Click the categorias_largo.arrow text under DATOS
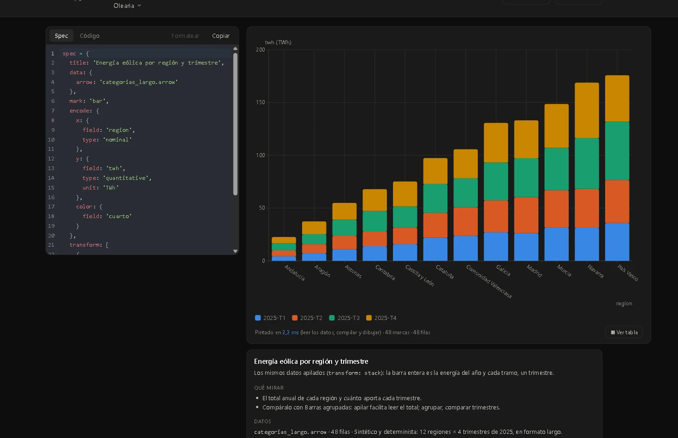This screenshot has width=678, height=438. pos(290,432)
